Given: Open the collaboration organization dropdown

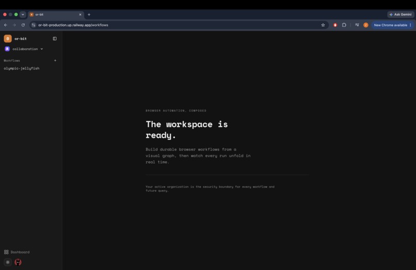Looking at the screenshot, I should [x=24, y=49].
